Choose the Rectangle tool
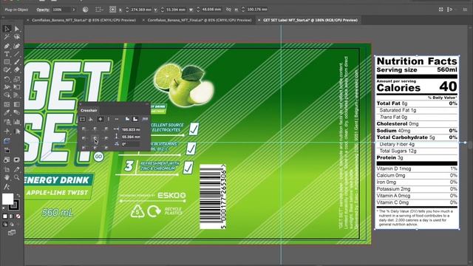This screenshot has width=473, height=266. click(7, 62)
